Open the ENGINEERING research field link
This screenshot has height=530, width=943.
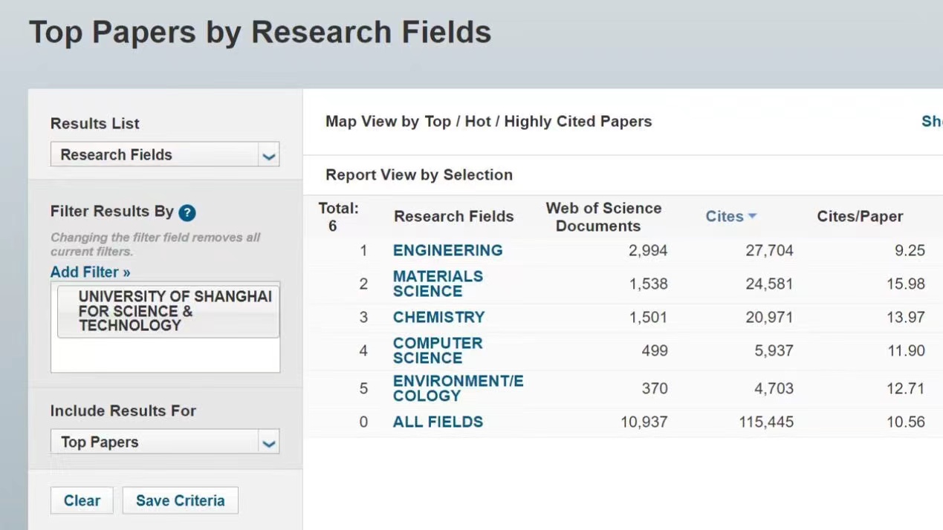(x=447, y=250)
